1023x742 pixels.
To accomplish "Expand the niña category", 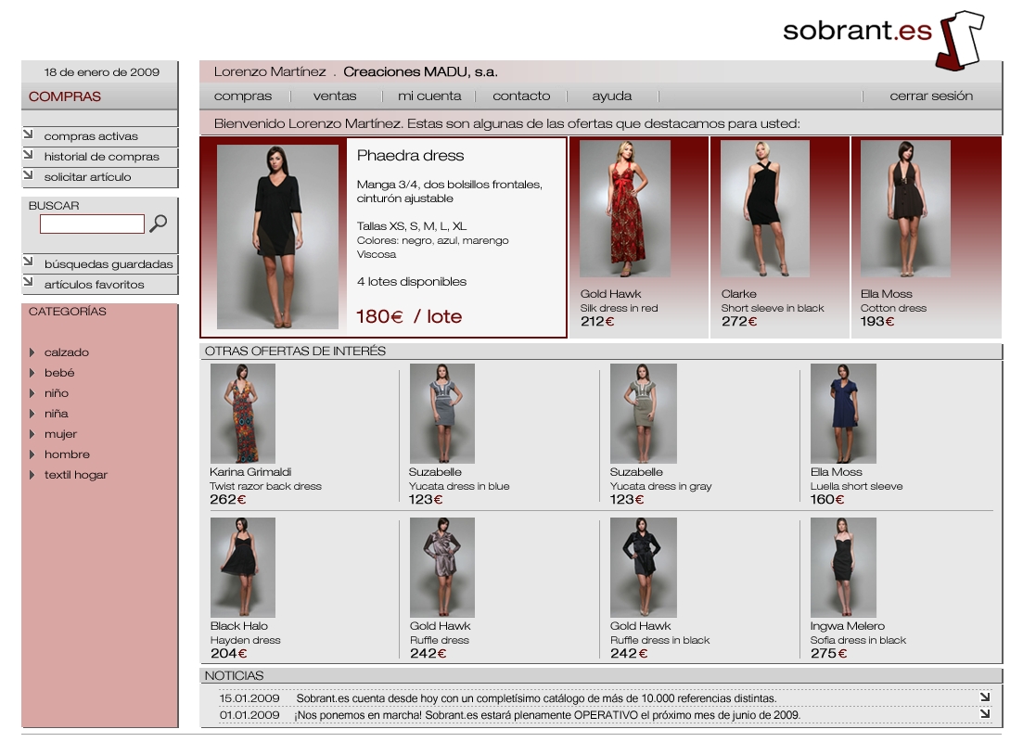I will (x=32, y=414).
